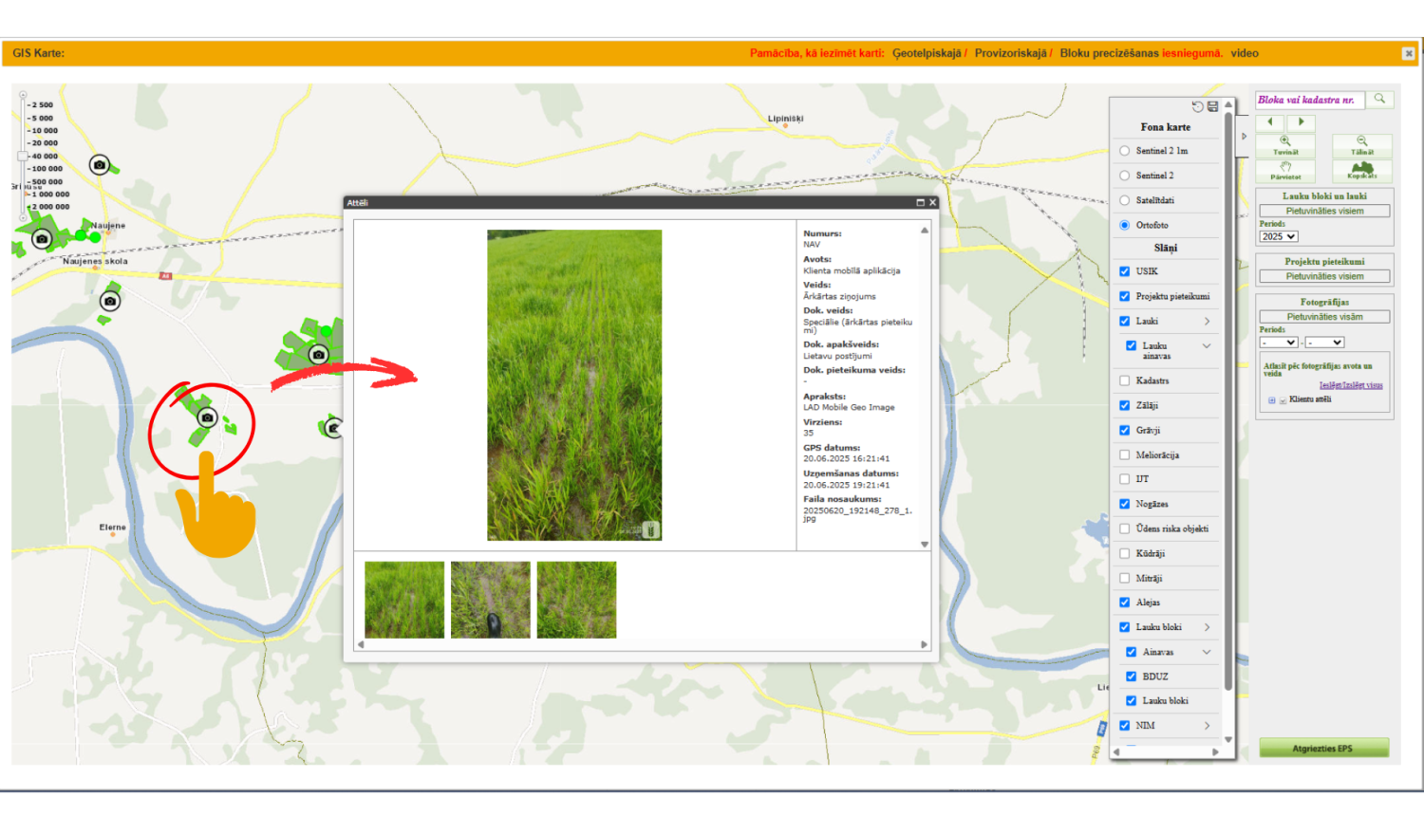The width and height of the screenshot is (1424, 816).
Task: Select the Pārvietot pan hand tool
Action: [1285, 170]
